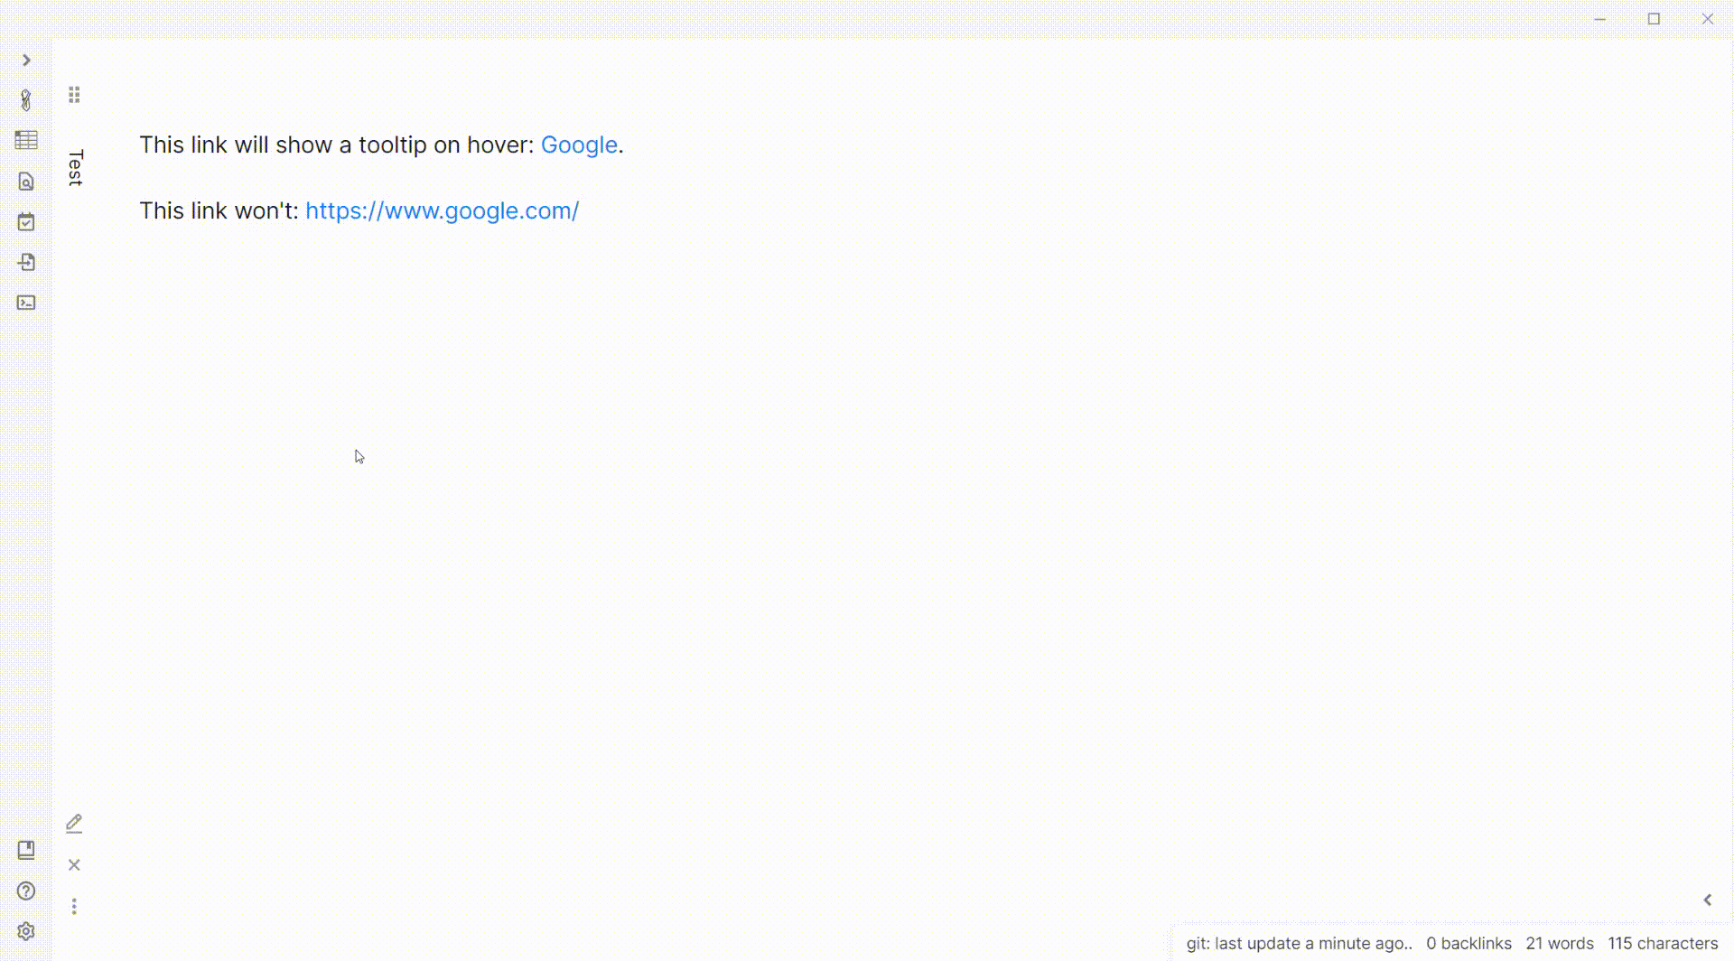Open the daily note calendar icon
The height and width of the screenshot is (961, 1734).
pos(26,221)
